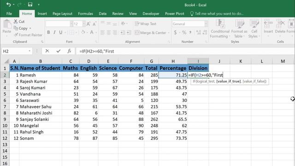Switch to the Insert tab
The image size is (295, 166).
(x=42, y=13)
